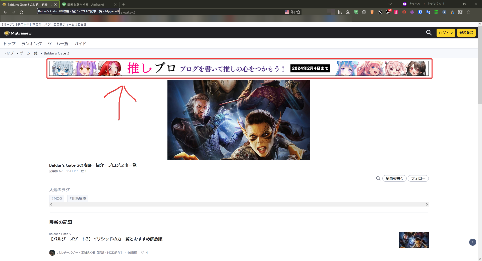Open the ゲーム一覧 navigation menu
The height and width of the screenshot is (261, 482).
(x=58, y=43)
